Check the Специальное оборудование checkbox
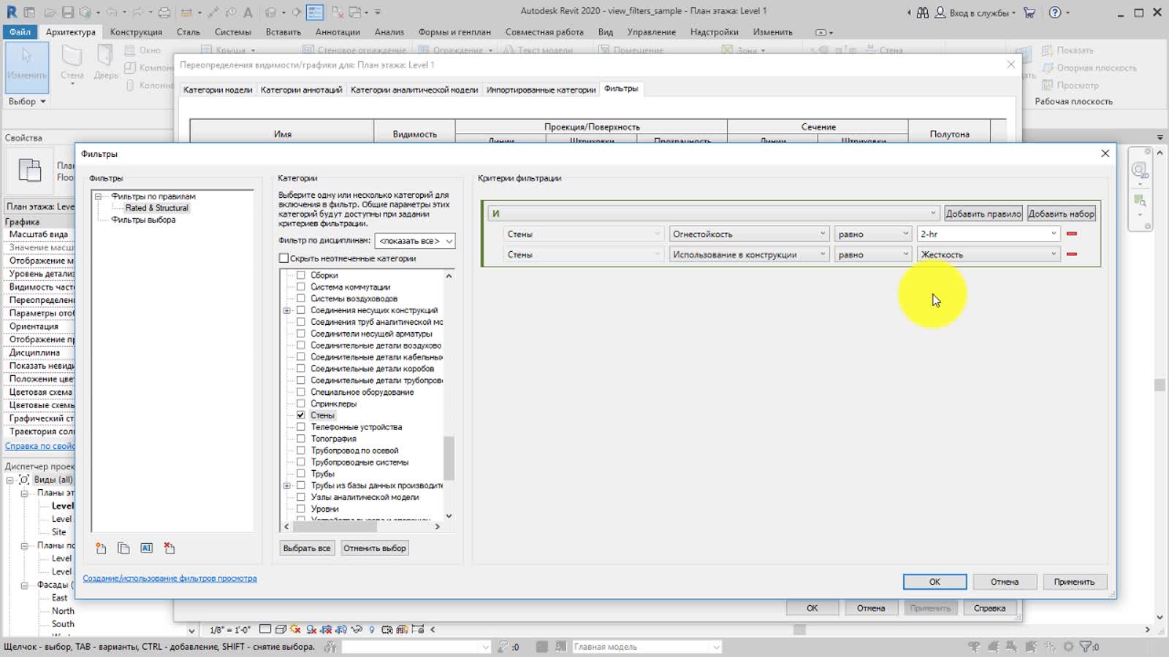 tap(300, 392)
